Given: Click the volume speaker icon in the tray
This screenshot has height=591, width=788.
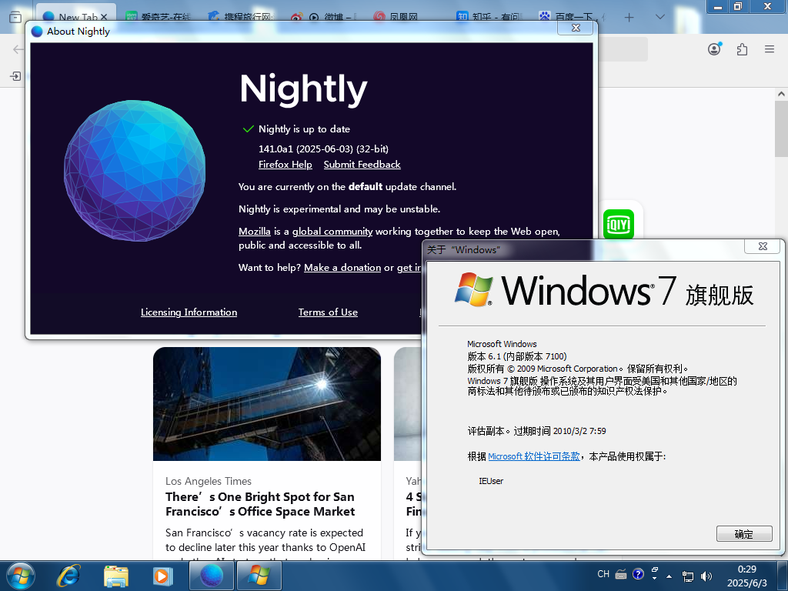Looking at the screenshot, I should tap(706, 574).
